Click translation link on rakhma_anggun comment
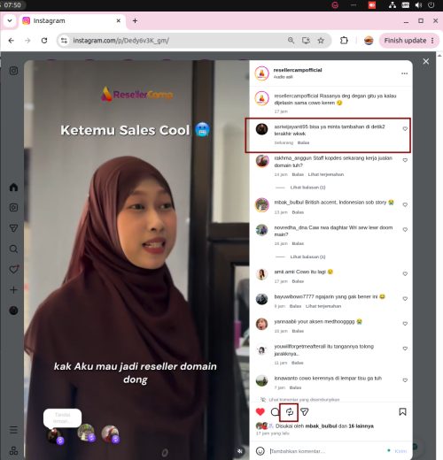 [326, 174]
